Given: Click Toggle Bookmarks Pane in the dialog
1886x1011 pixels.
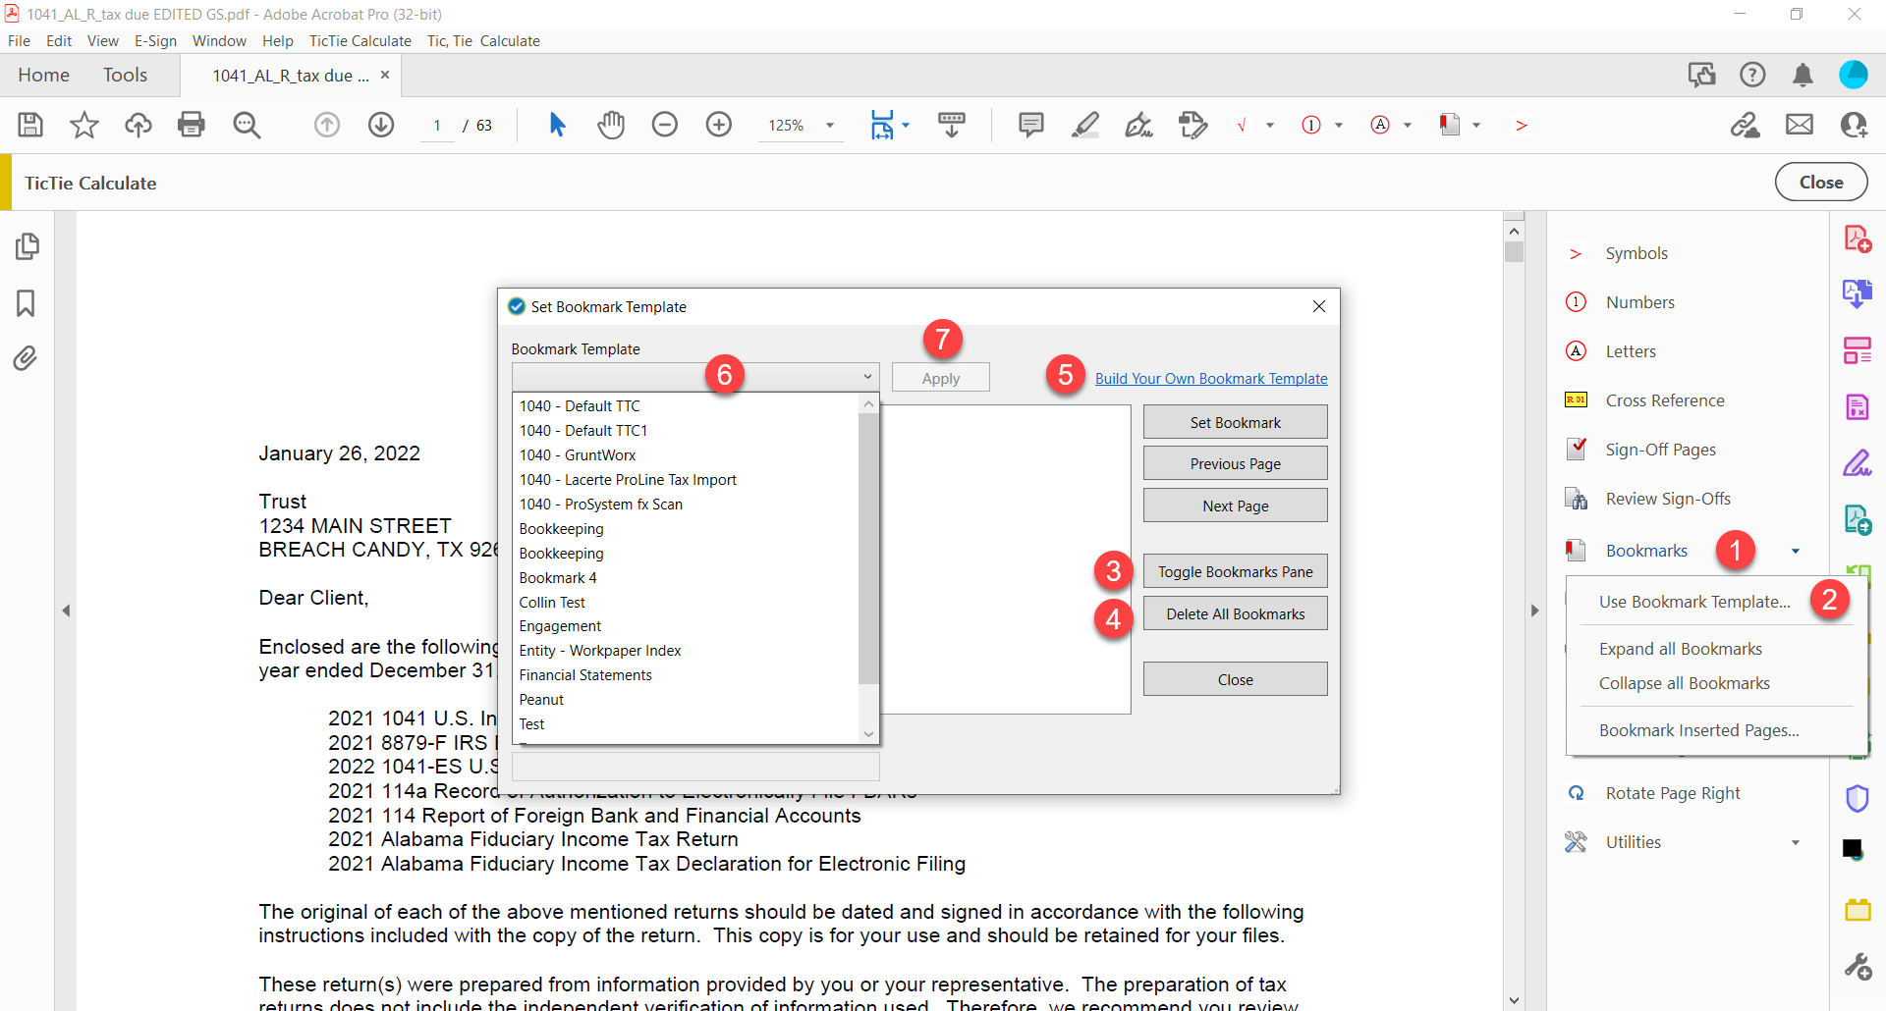Looking at the screenshot, I should coord(1235,570).
